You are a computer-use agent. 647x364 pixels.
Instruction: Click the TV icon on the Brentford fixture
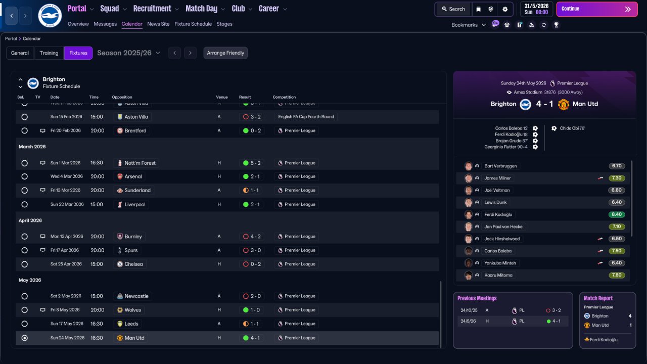coord(43,130)
